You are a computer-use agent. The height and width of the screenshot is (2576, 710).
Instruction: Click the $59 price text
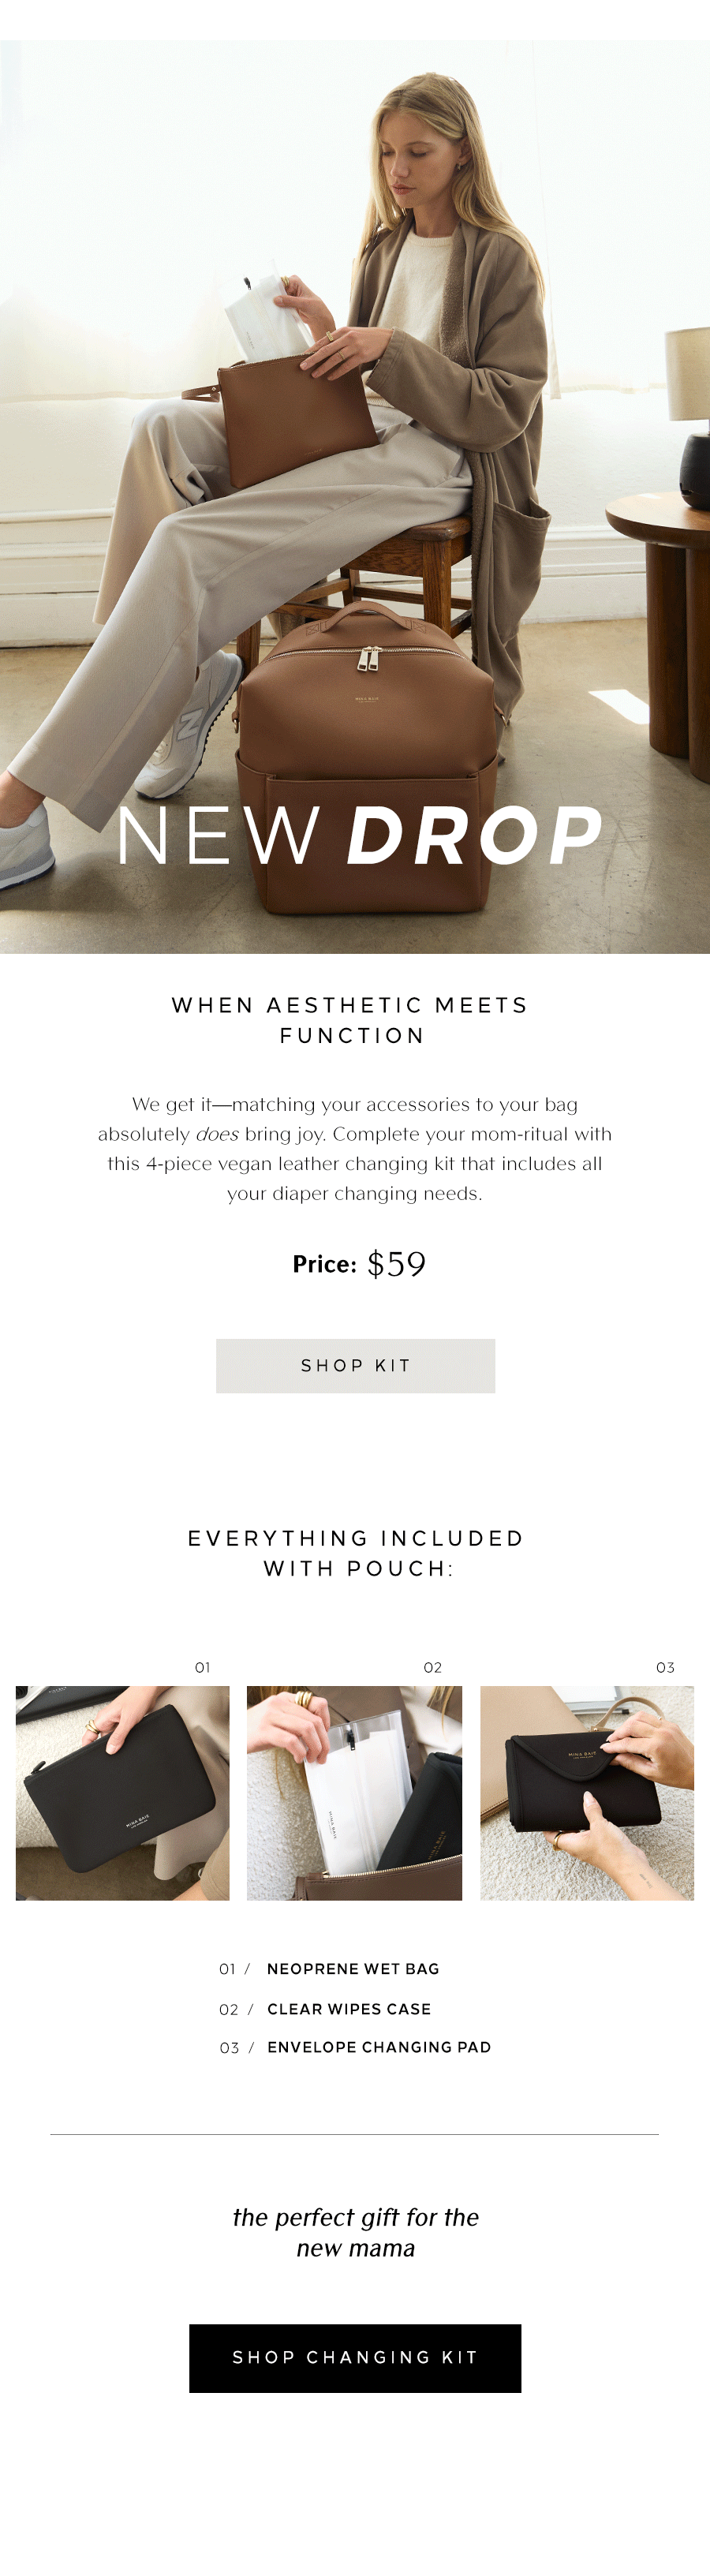pos(396,1263)
